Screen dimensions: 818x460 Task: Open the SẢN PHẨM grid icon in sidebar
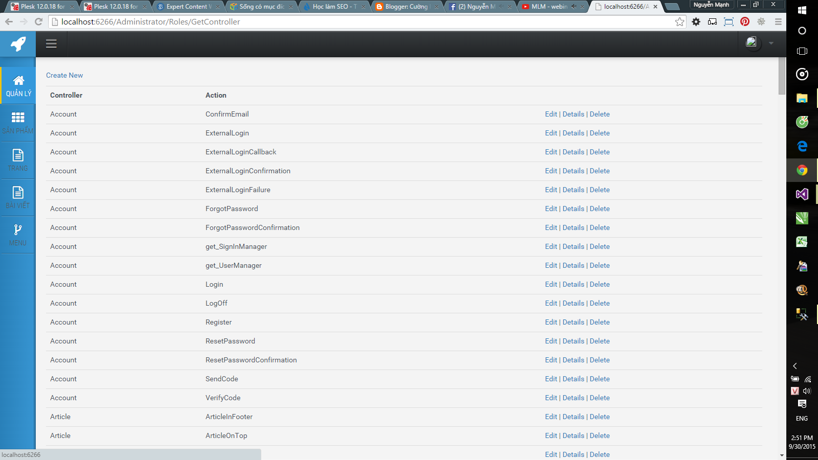[18, 122]
